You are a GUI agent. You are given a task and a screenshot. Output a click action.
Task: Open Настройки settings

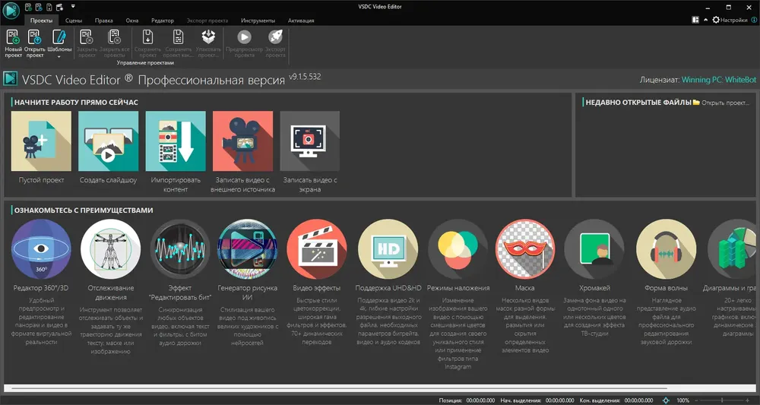click(x=730, y=20)
